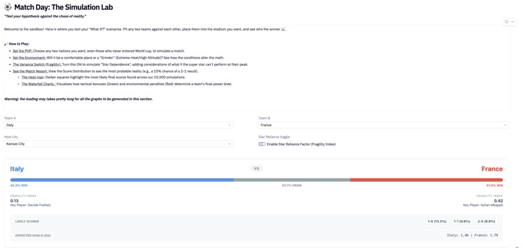Screen dimensions: 523x248
Task: Click the 1-0 (13.2%) likely score chip
Action: tap(437, 221)
